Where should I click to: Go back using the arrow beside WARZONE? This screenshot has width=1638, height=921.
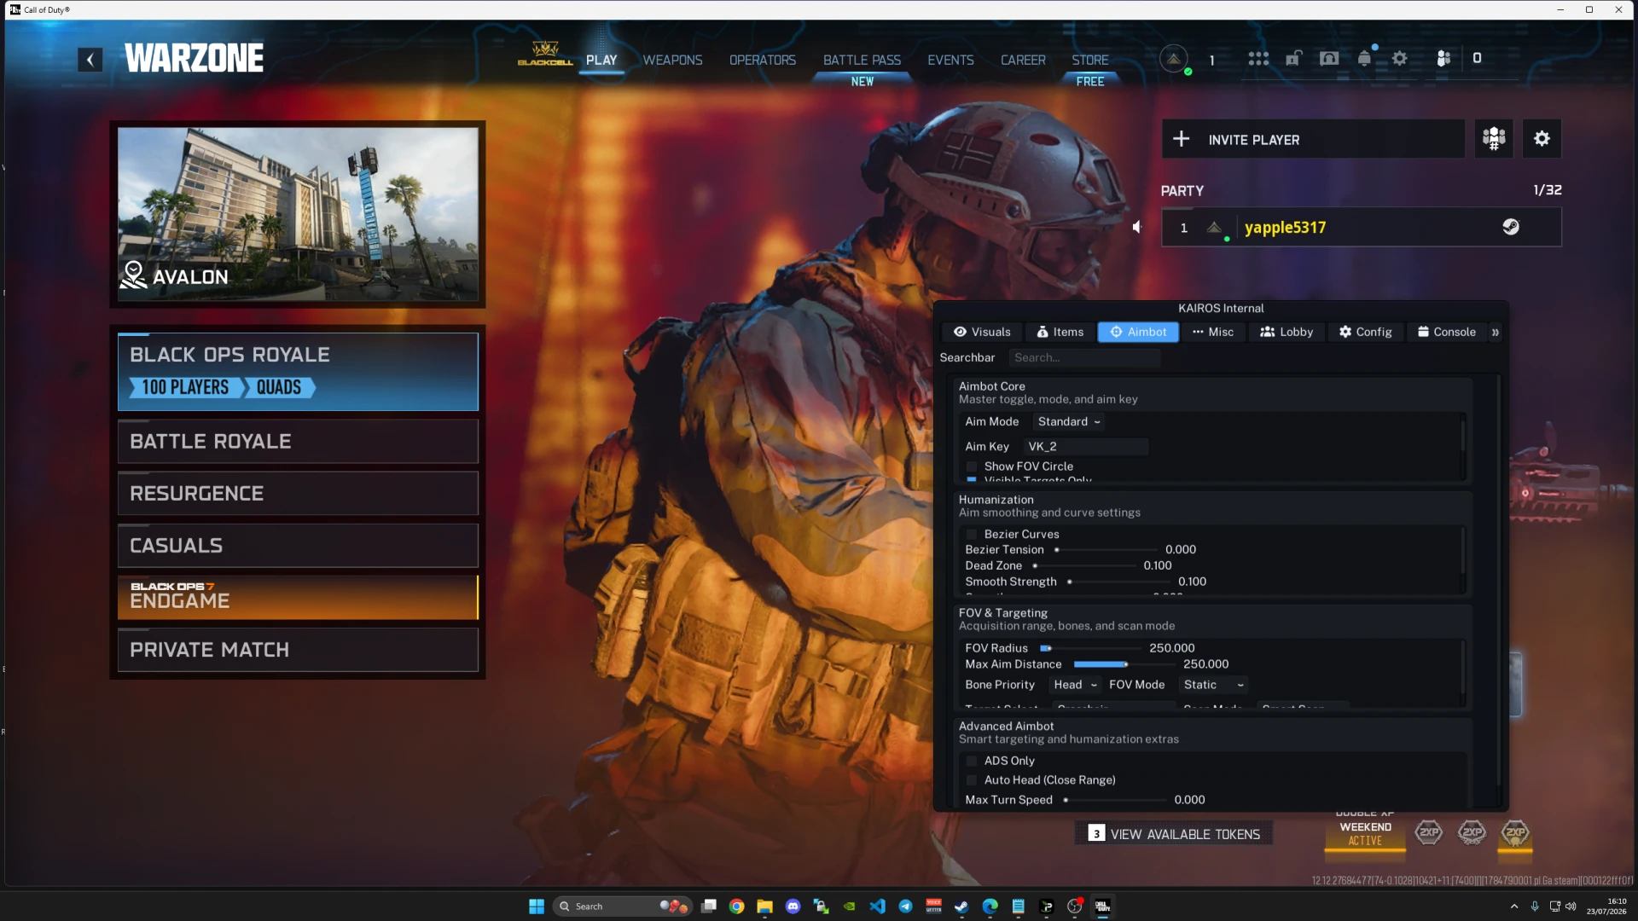90,60
